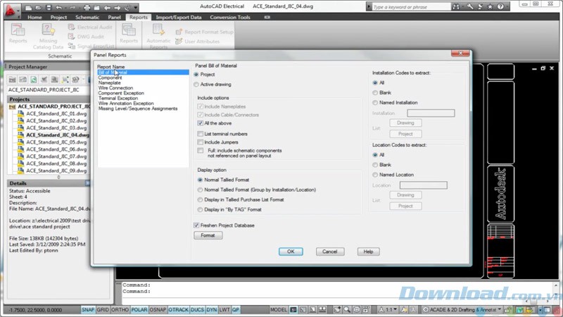Uncheck Freshen Project Database checkbox
Screen dimensions: 563x317
[196, 225]
